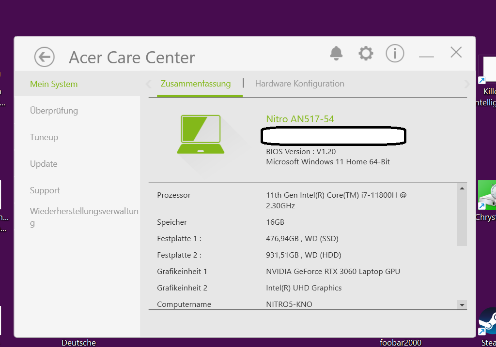Viewport: 496px width, 347px height.
Task: Click the 11th Gen Intel Core i7-11800H value
Action: point(336,200)
